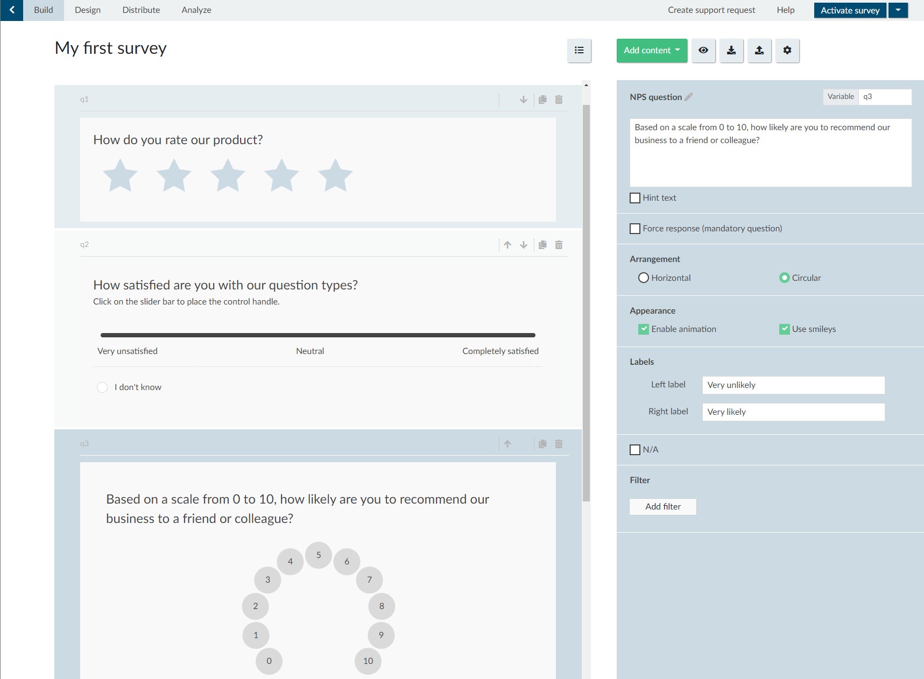Click the first rating star

pyautogui.click(x=120, y=175)
